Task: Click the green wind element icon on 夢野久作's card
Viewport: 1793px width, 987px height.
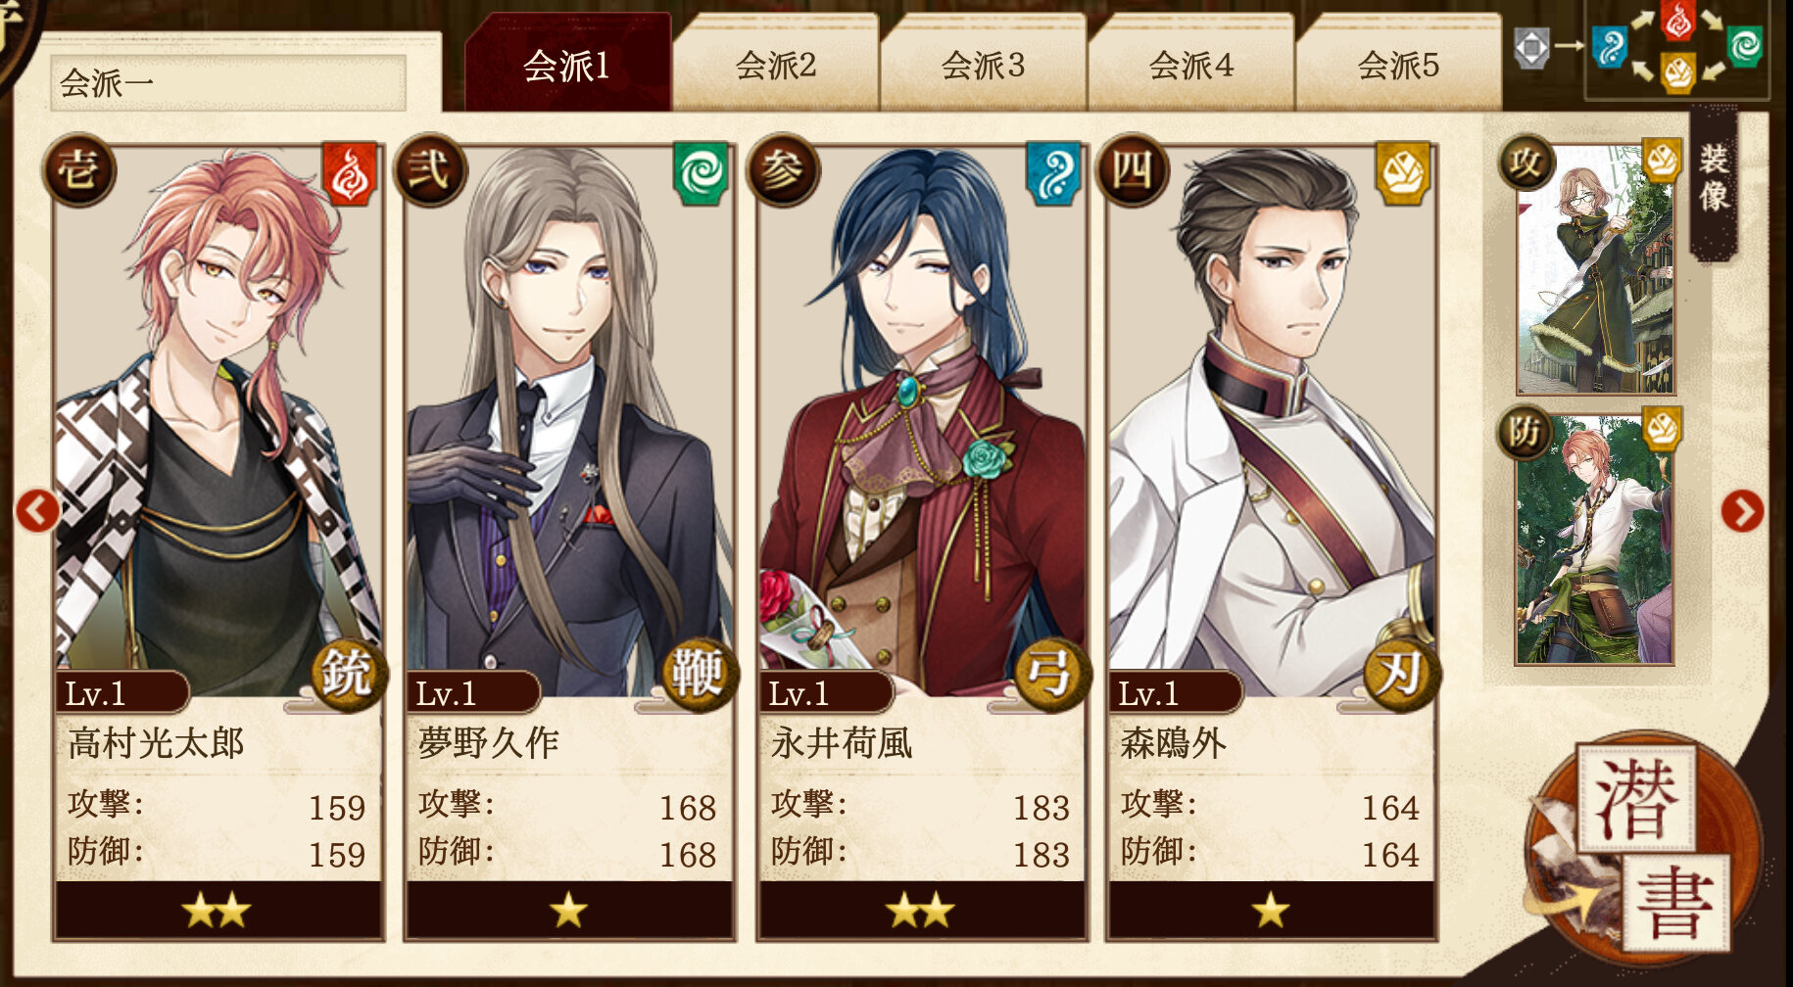Action: [x=701, y=174]
